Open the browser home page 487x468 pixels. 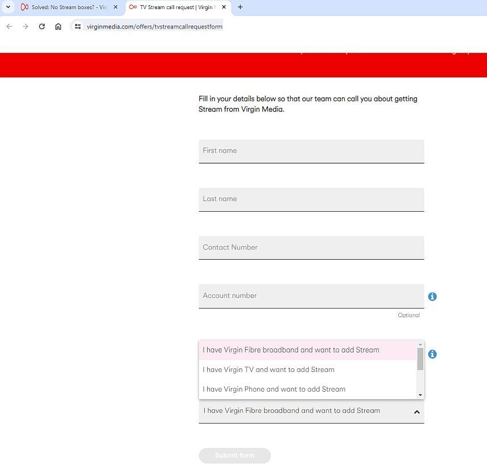pos(58,26)
